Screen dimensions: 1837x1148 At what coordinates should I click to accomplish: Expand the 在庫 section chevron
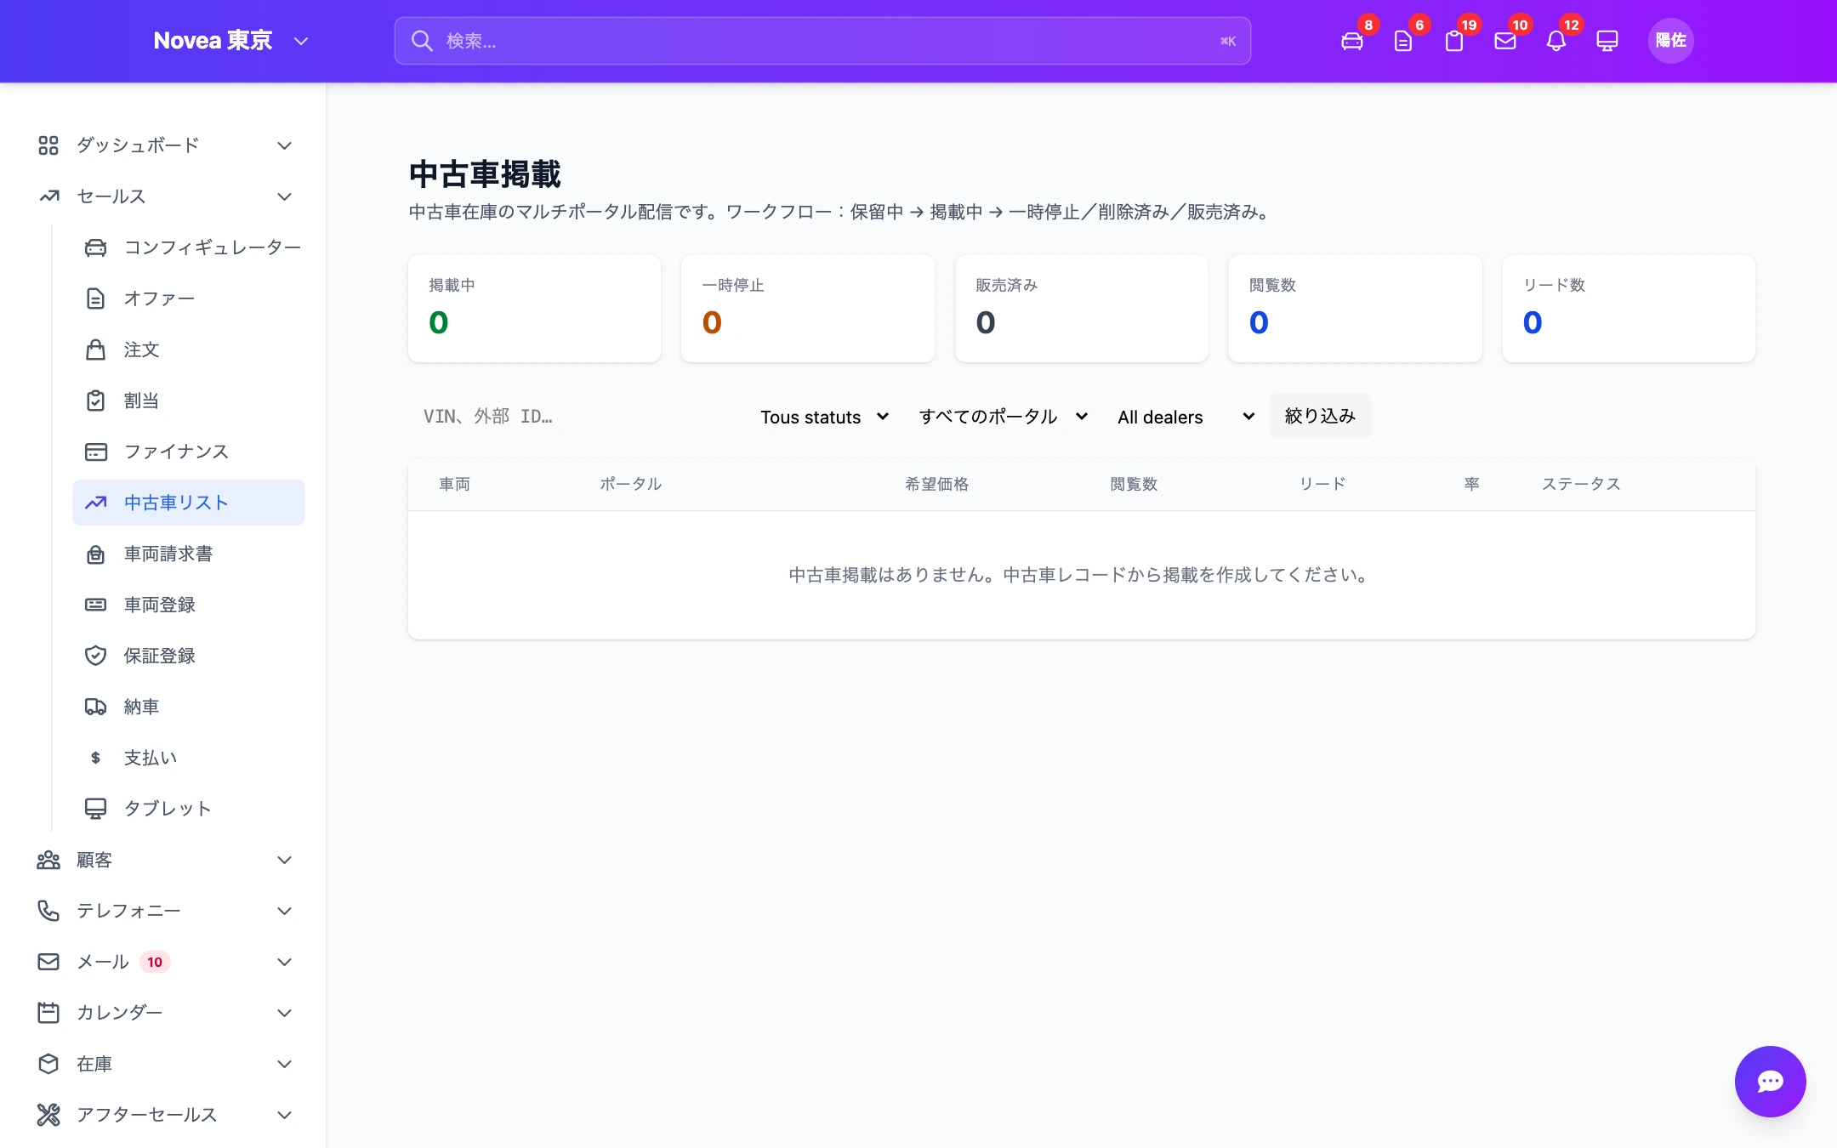[x=285, y=1064]
